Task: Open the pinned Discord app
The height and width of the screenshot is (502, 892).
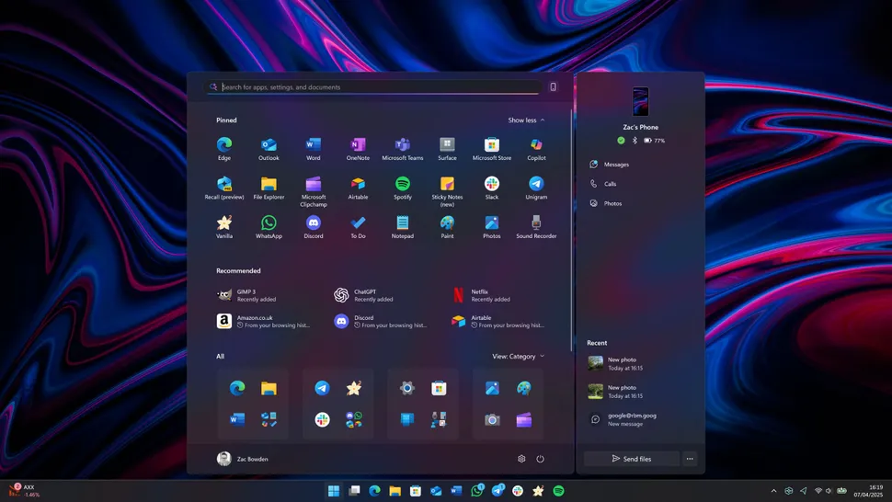Action: point(313,223)
